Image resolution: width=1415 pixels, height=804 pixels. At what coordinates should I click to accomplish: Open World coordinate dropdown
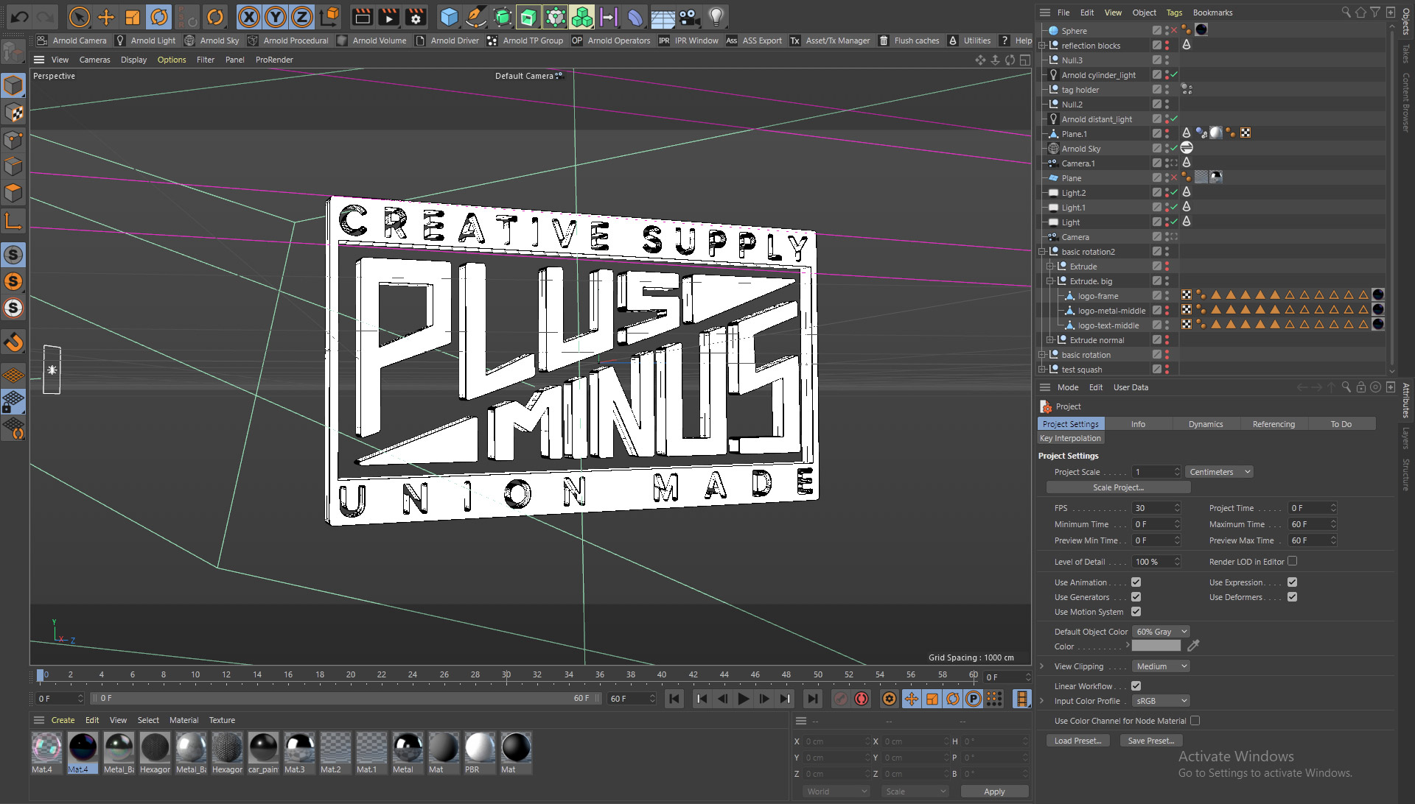click(x=836, y=791)
